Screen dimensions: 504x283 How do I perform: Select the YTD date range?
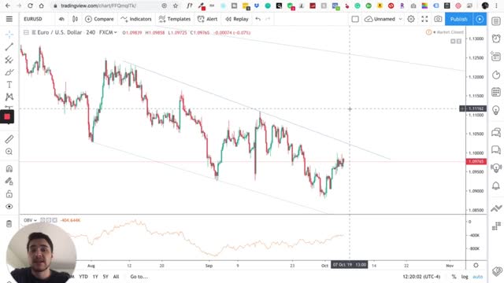tap(83, 276)
